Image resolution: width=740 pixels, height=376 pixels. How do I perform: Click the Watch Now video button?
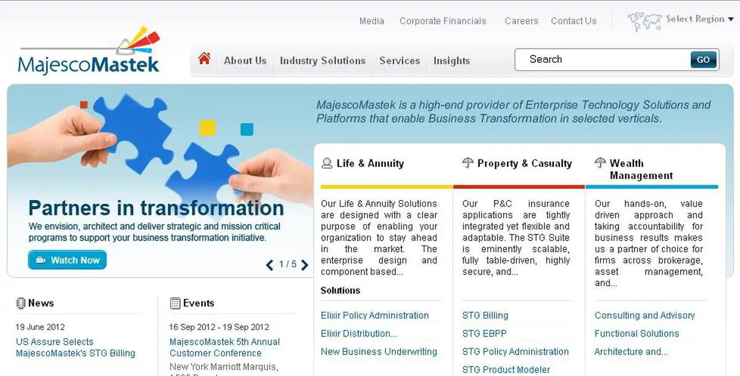(x=67, y=260)
